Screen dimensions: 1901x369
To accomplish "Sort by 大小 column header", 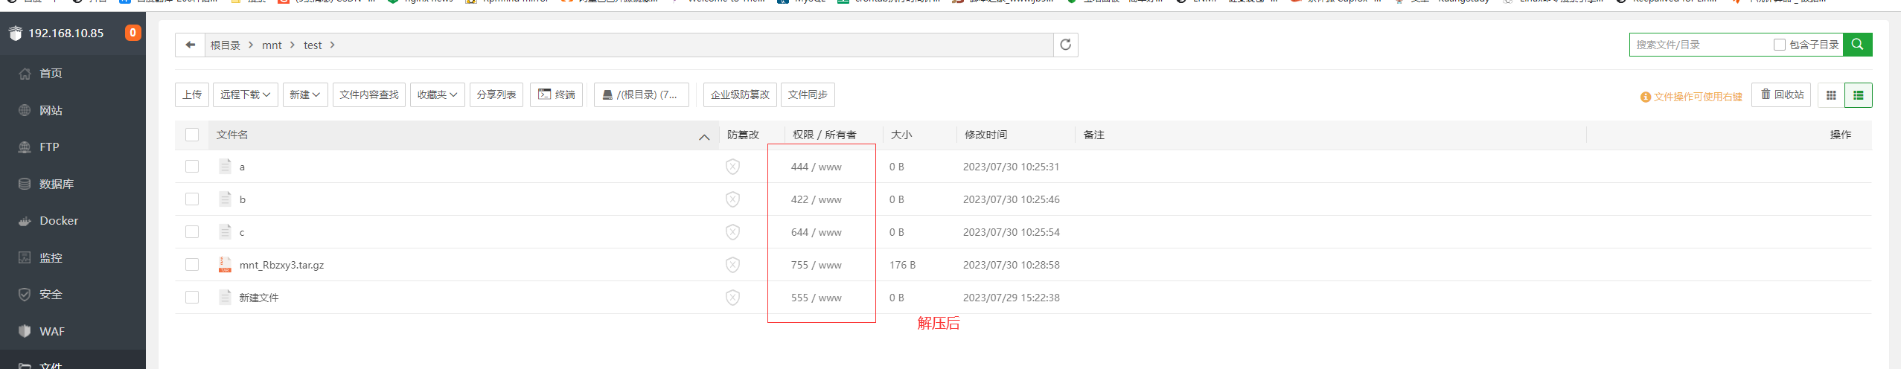I will (901, 135).
